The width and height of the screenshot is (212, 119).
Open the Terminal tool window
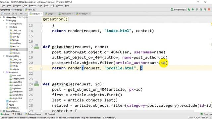50,114
